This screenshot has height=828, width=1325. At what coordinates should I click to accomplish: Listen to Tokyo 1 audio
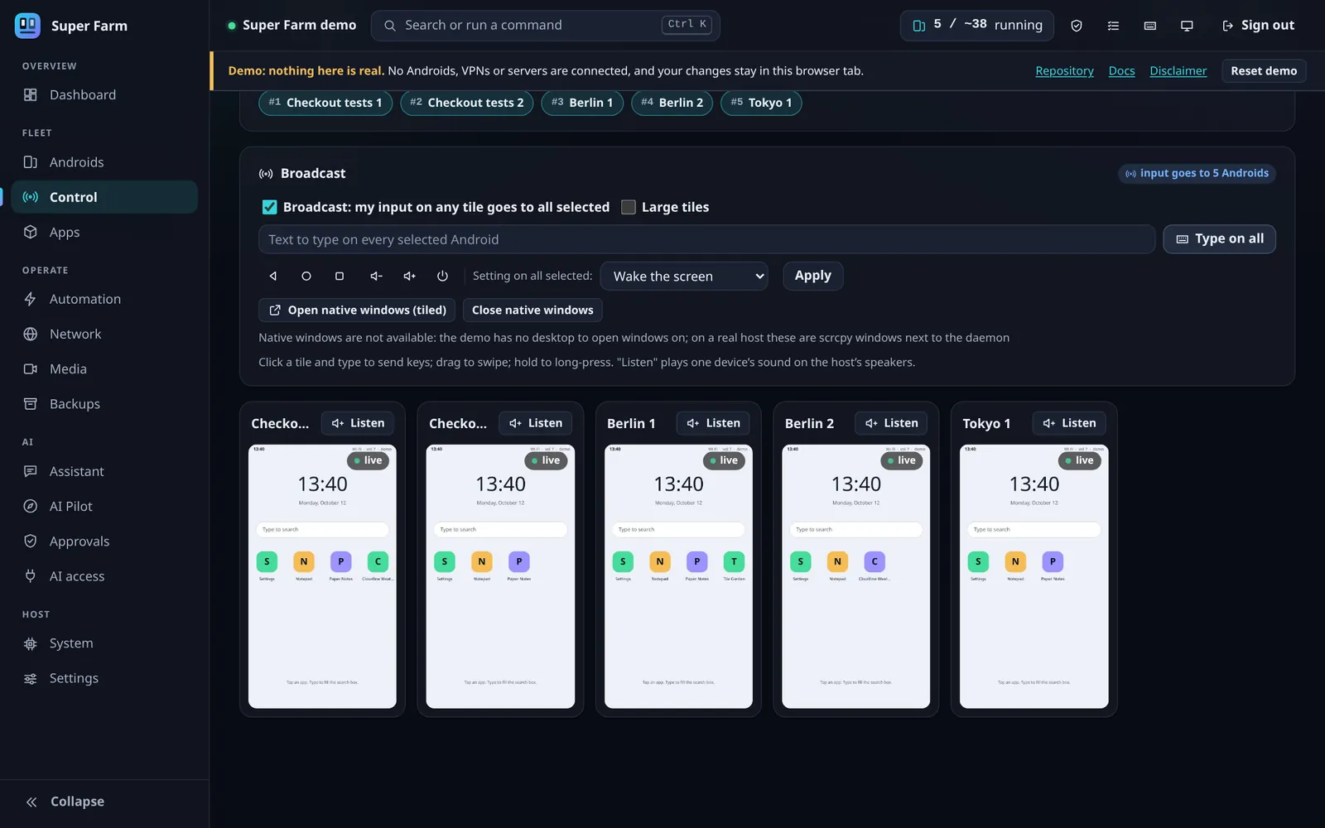click(x=1069, y=423)
